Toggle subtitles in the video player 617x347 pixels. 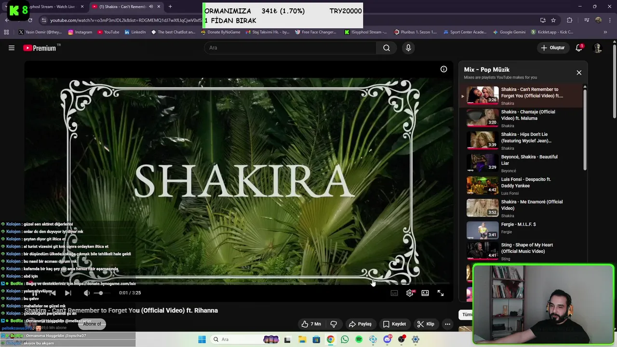click(394, 293)
